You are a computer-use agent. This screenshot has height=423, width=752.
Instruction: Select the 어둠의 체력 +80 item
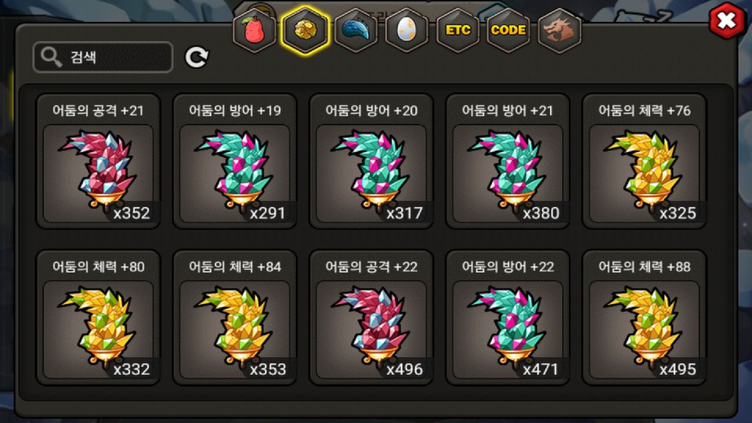tap(98, 317)
